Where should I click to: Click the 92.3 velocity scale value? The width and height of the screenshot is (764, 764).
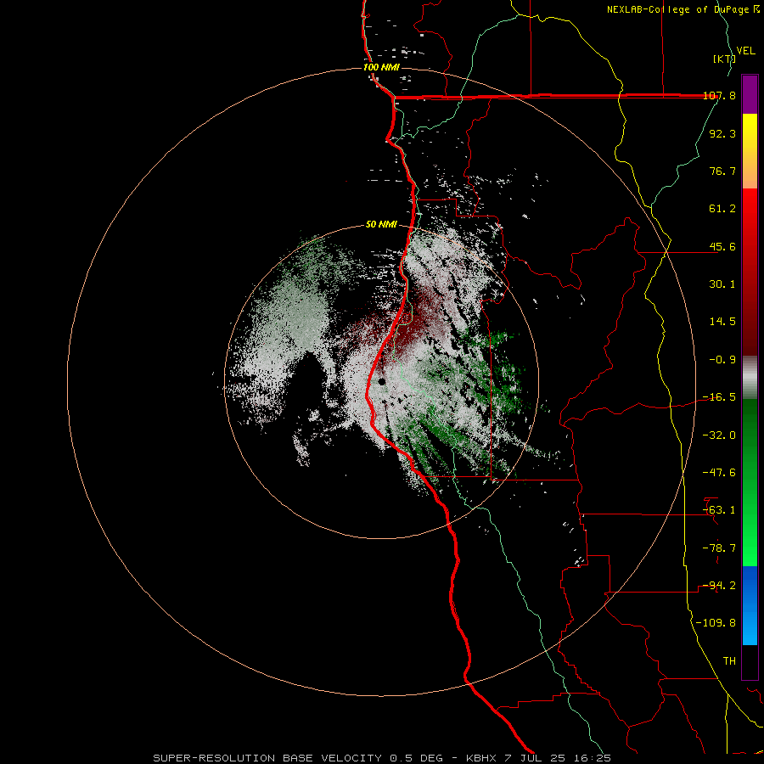click(722, 133)
